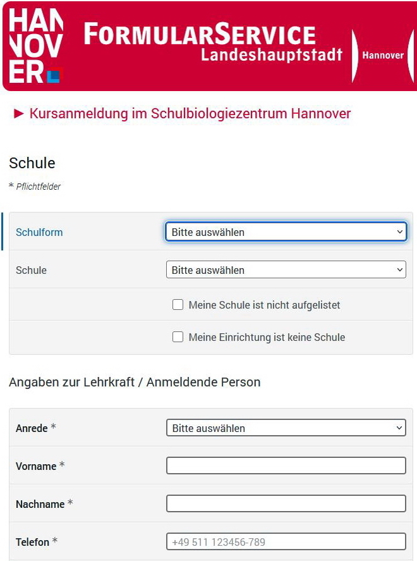Click the Anrede label text
This screenshot has height=561, width=417.
32,428
